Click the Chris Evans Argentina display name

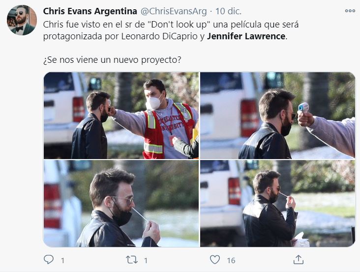point(90,11)
